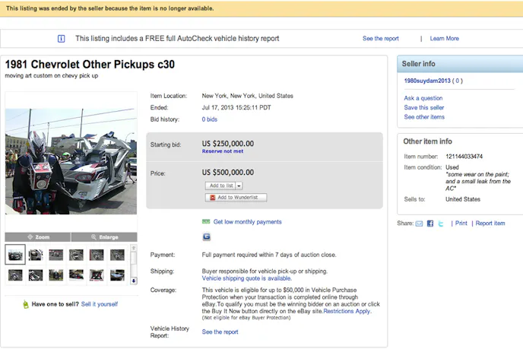Click Report item link
Viewport: 523px width, 349px height.
pos(490,224)
